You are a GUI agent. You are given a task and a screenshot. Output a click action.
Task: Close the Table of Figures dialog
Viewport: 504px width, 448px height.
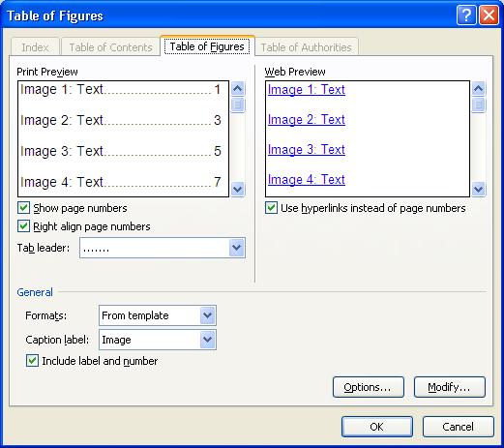pyautogui.click(x=489, y=15)
